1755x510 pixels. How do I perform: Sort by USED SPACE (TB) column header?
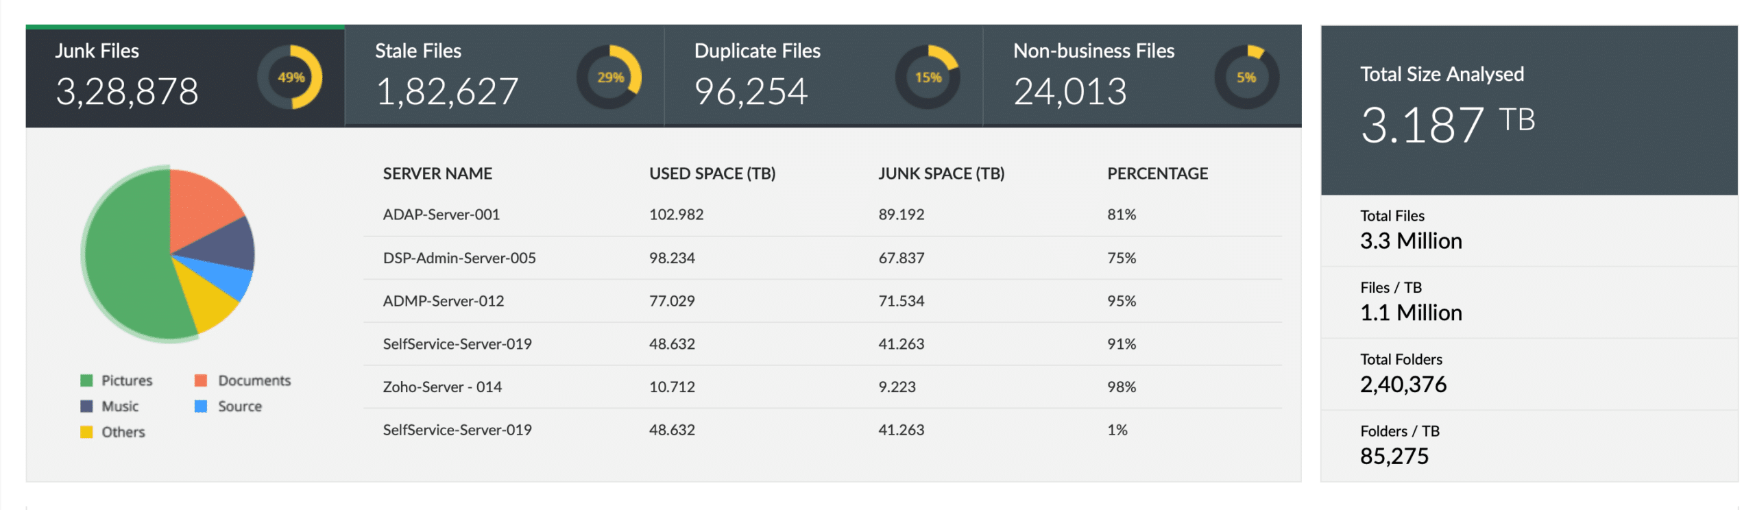pos(712,173)
